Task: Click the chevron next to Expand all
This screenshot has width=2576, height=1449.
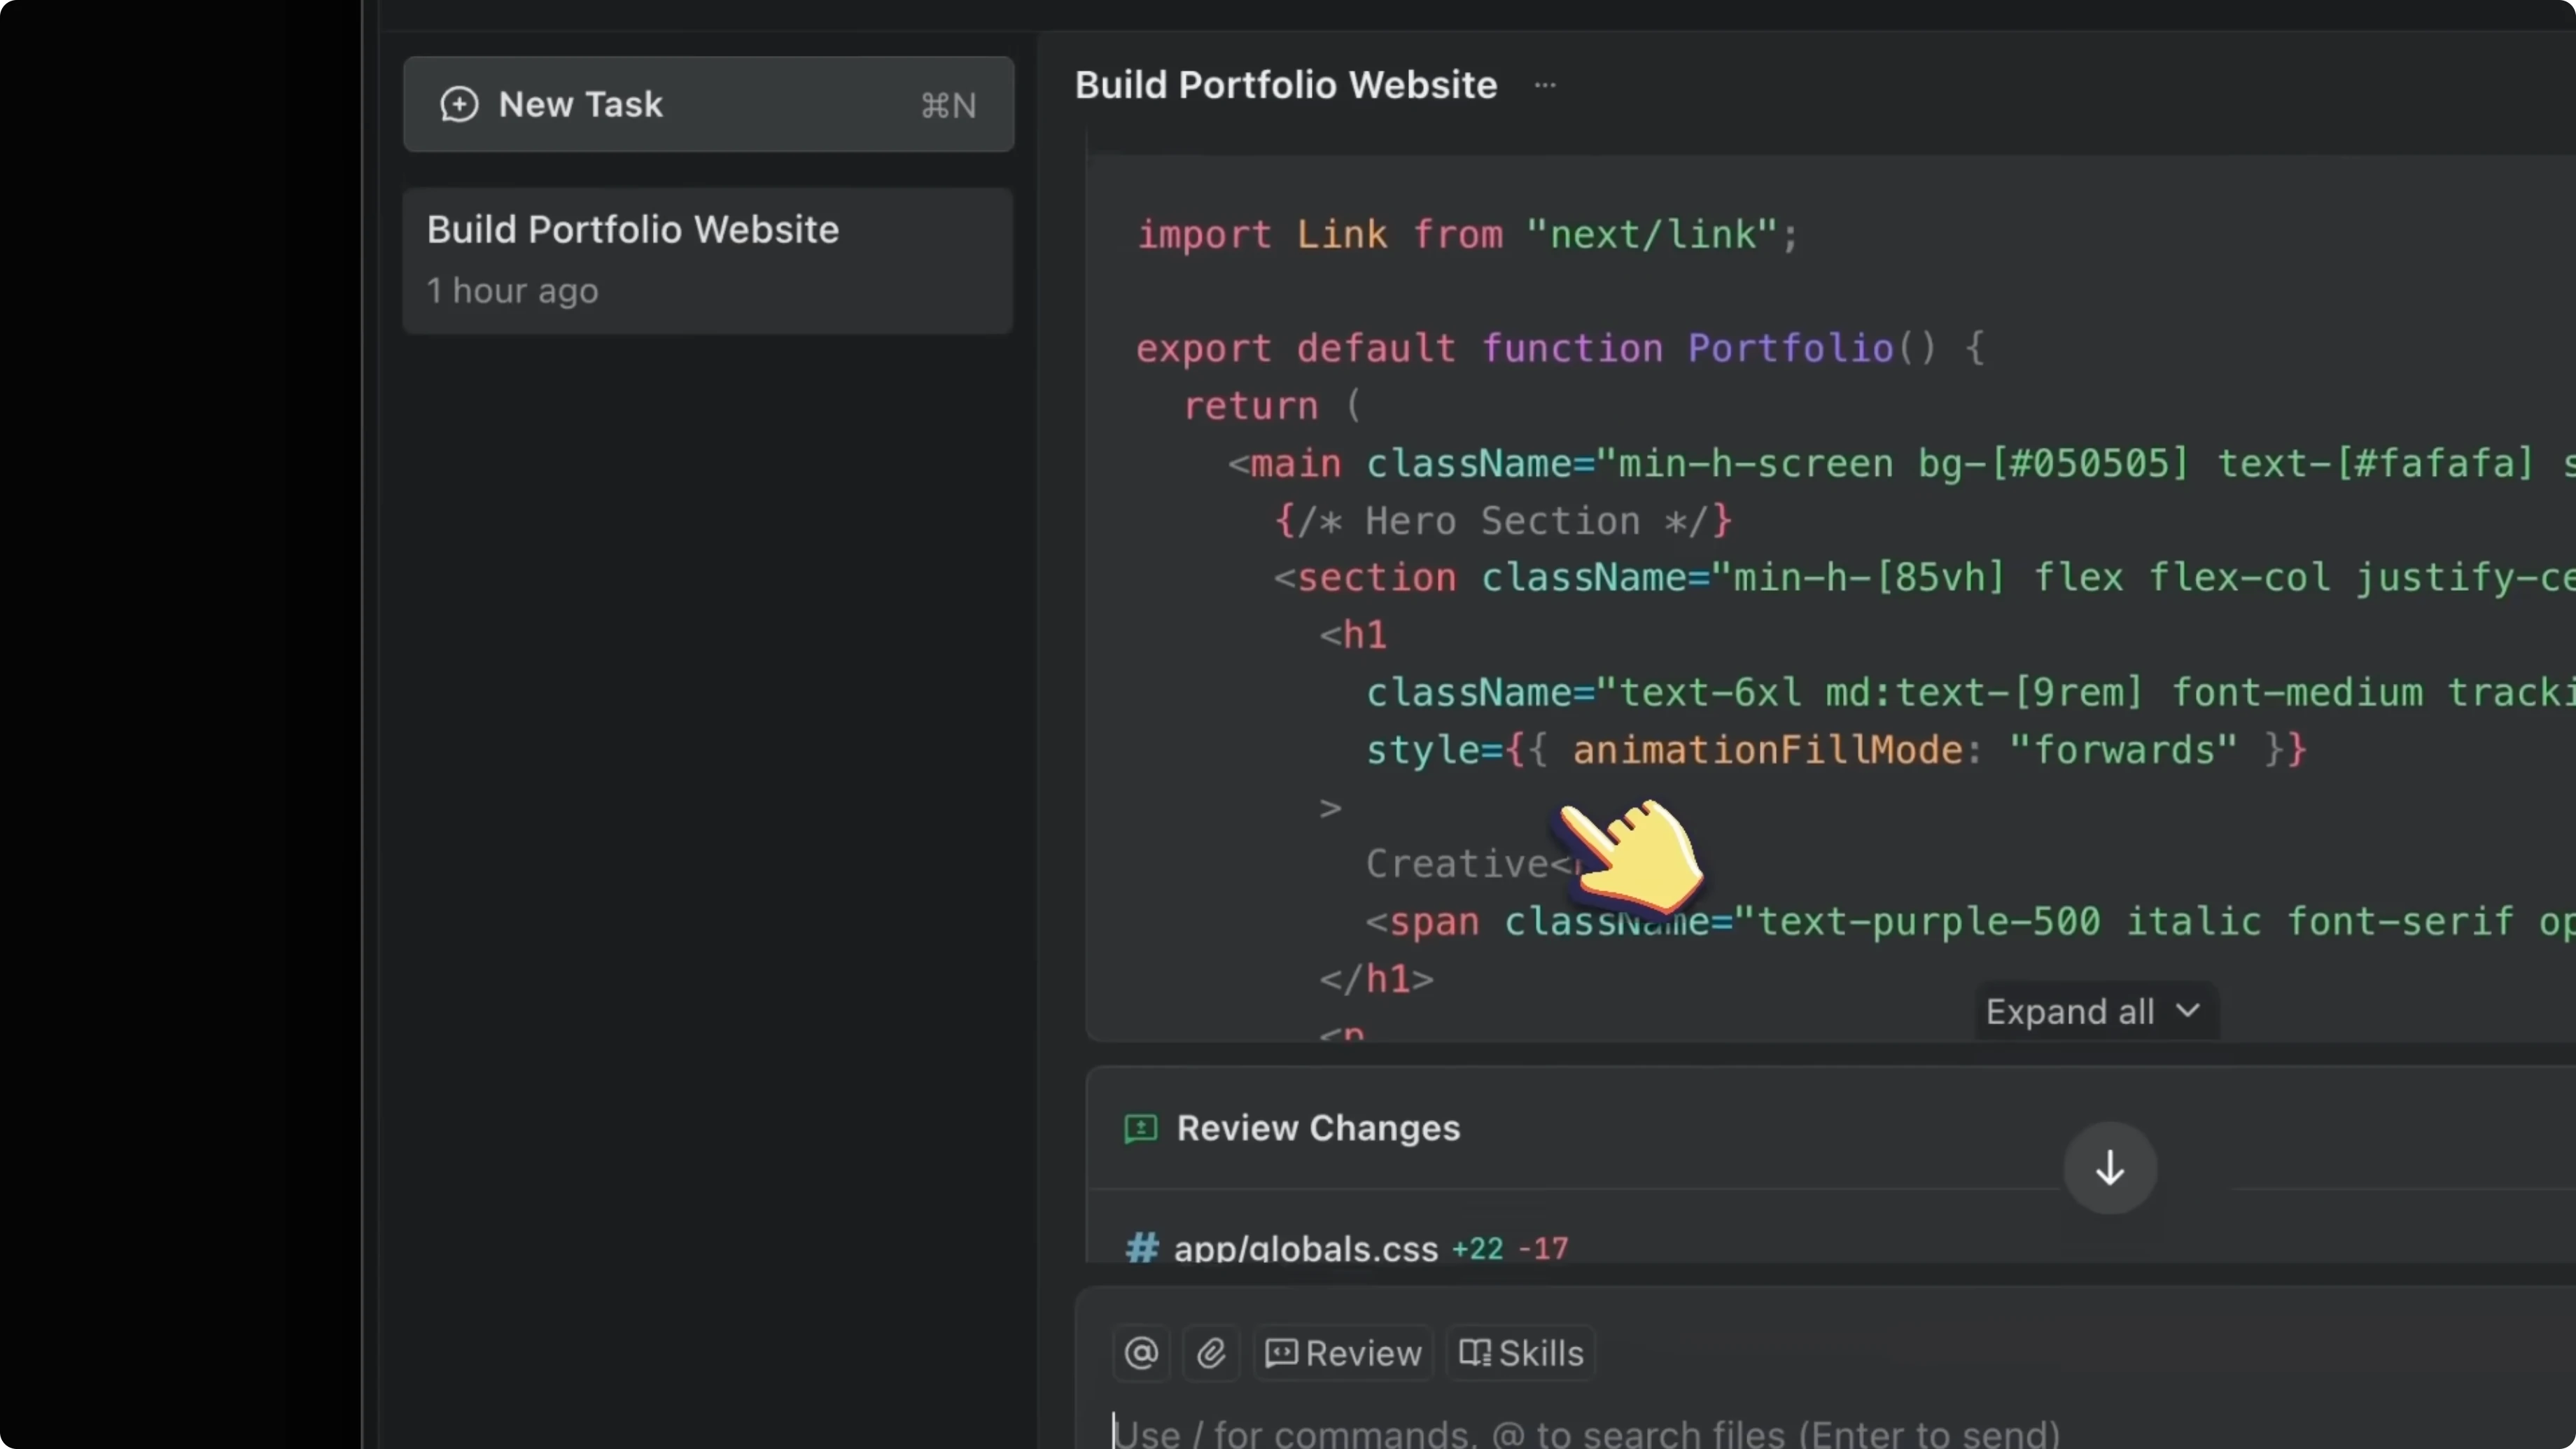Action: point(2188,1010)
